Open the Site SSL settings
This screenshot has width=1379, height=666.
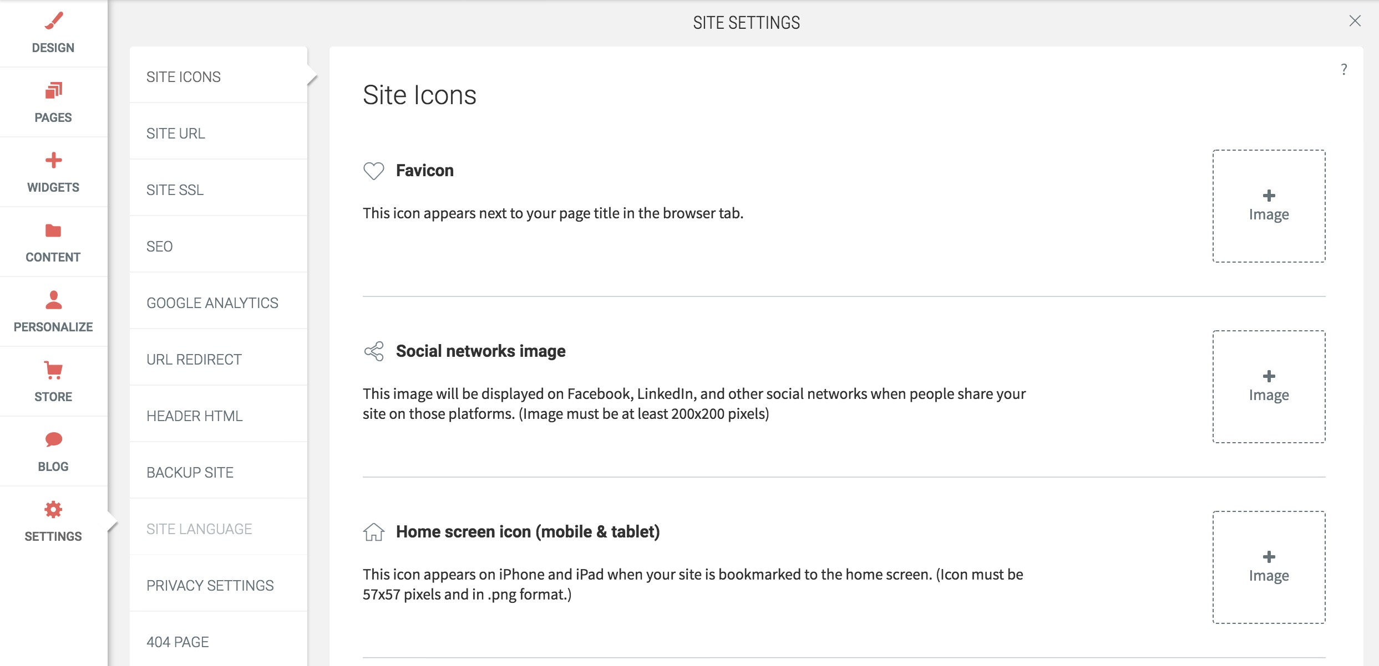pos(175,190)
